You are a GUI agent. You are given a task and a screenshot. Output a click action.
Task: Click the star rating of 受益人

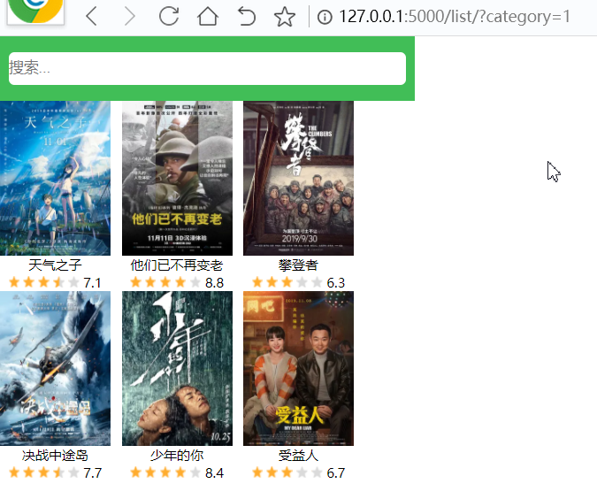287,472
